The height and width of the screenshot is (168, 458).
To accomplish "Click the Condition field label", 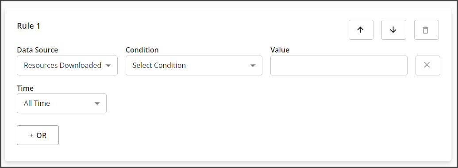I will 142,50.
